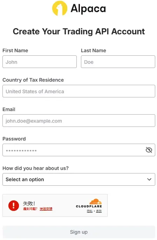The width and height of the screenshot is (157, 240).
Task: Click the 'Create Your Trading API Account' heading
Action: click(79, 32)
